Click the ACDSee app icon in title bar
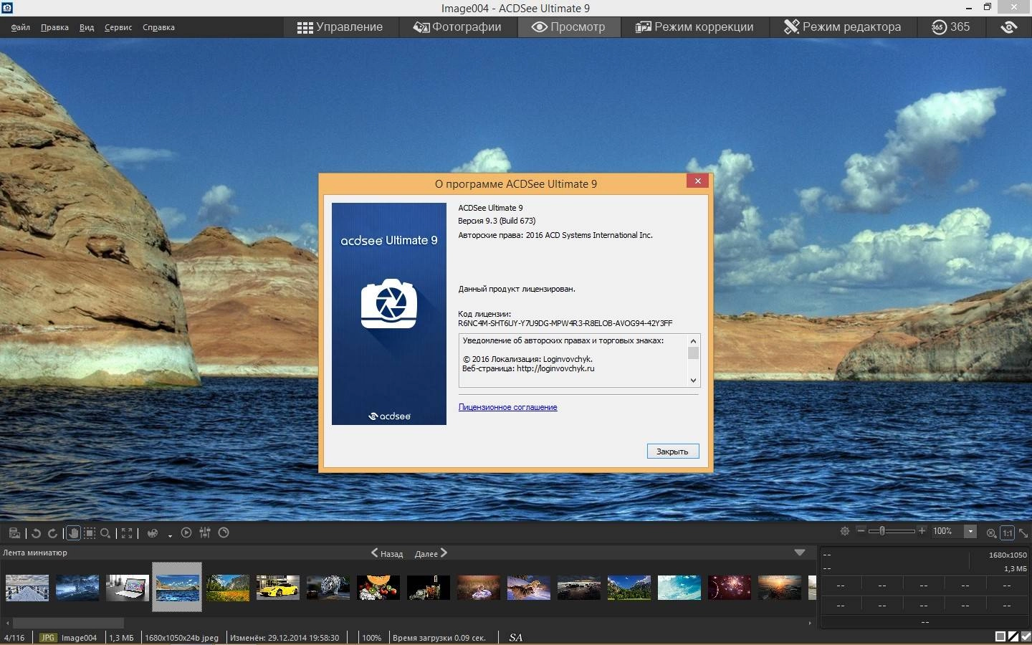This screenshot has height=645, width=1032. click(x=6, y=7)
